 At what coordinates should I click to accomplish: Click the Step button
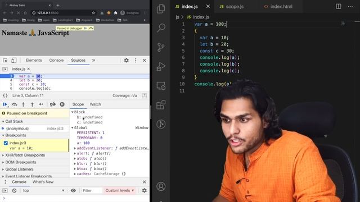click(x=41, y=104)
